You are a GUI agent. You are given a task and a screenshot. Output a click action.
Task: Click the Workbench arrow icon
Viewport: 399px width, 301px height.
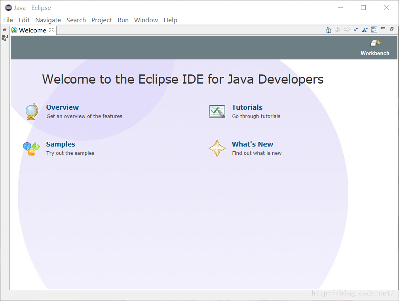pos(375,43)
